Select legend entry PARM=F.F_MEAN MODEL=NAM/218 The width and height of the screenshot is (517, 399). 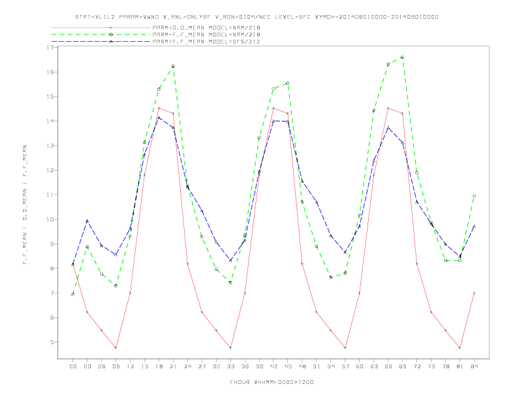206,35
